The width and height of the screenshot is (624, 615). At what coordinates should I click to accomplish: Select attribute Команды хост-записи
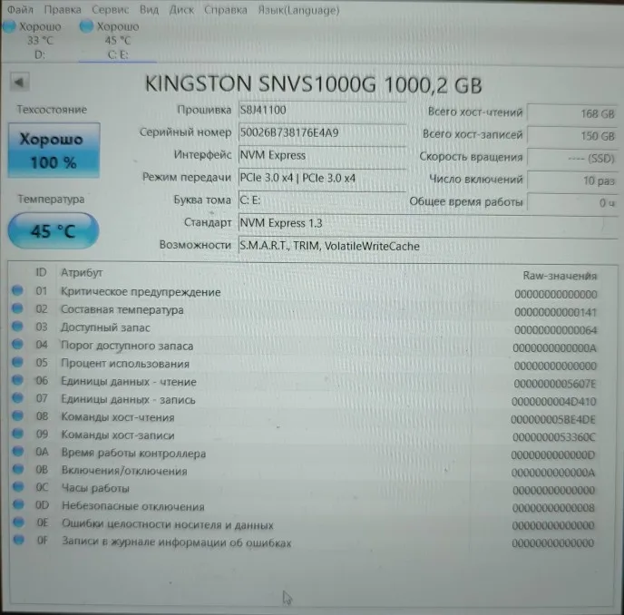tap(118, 435)
